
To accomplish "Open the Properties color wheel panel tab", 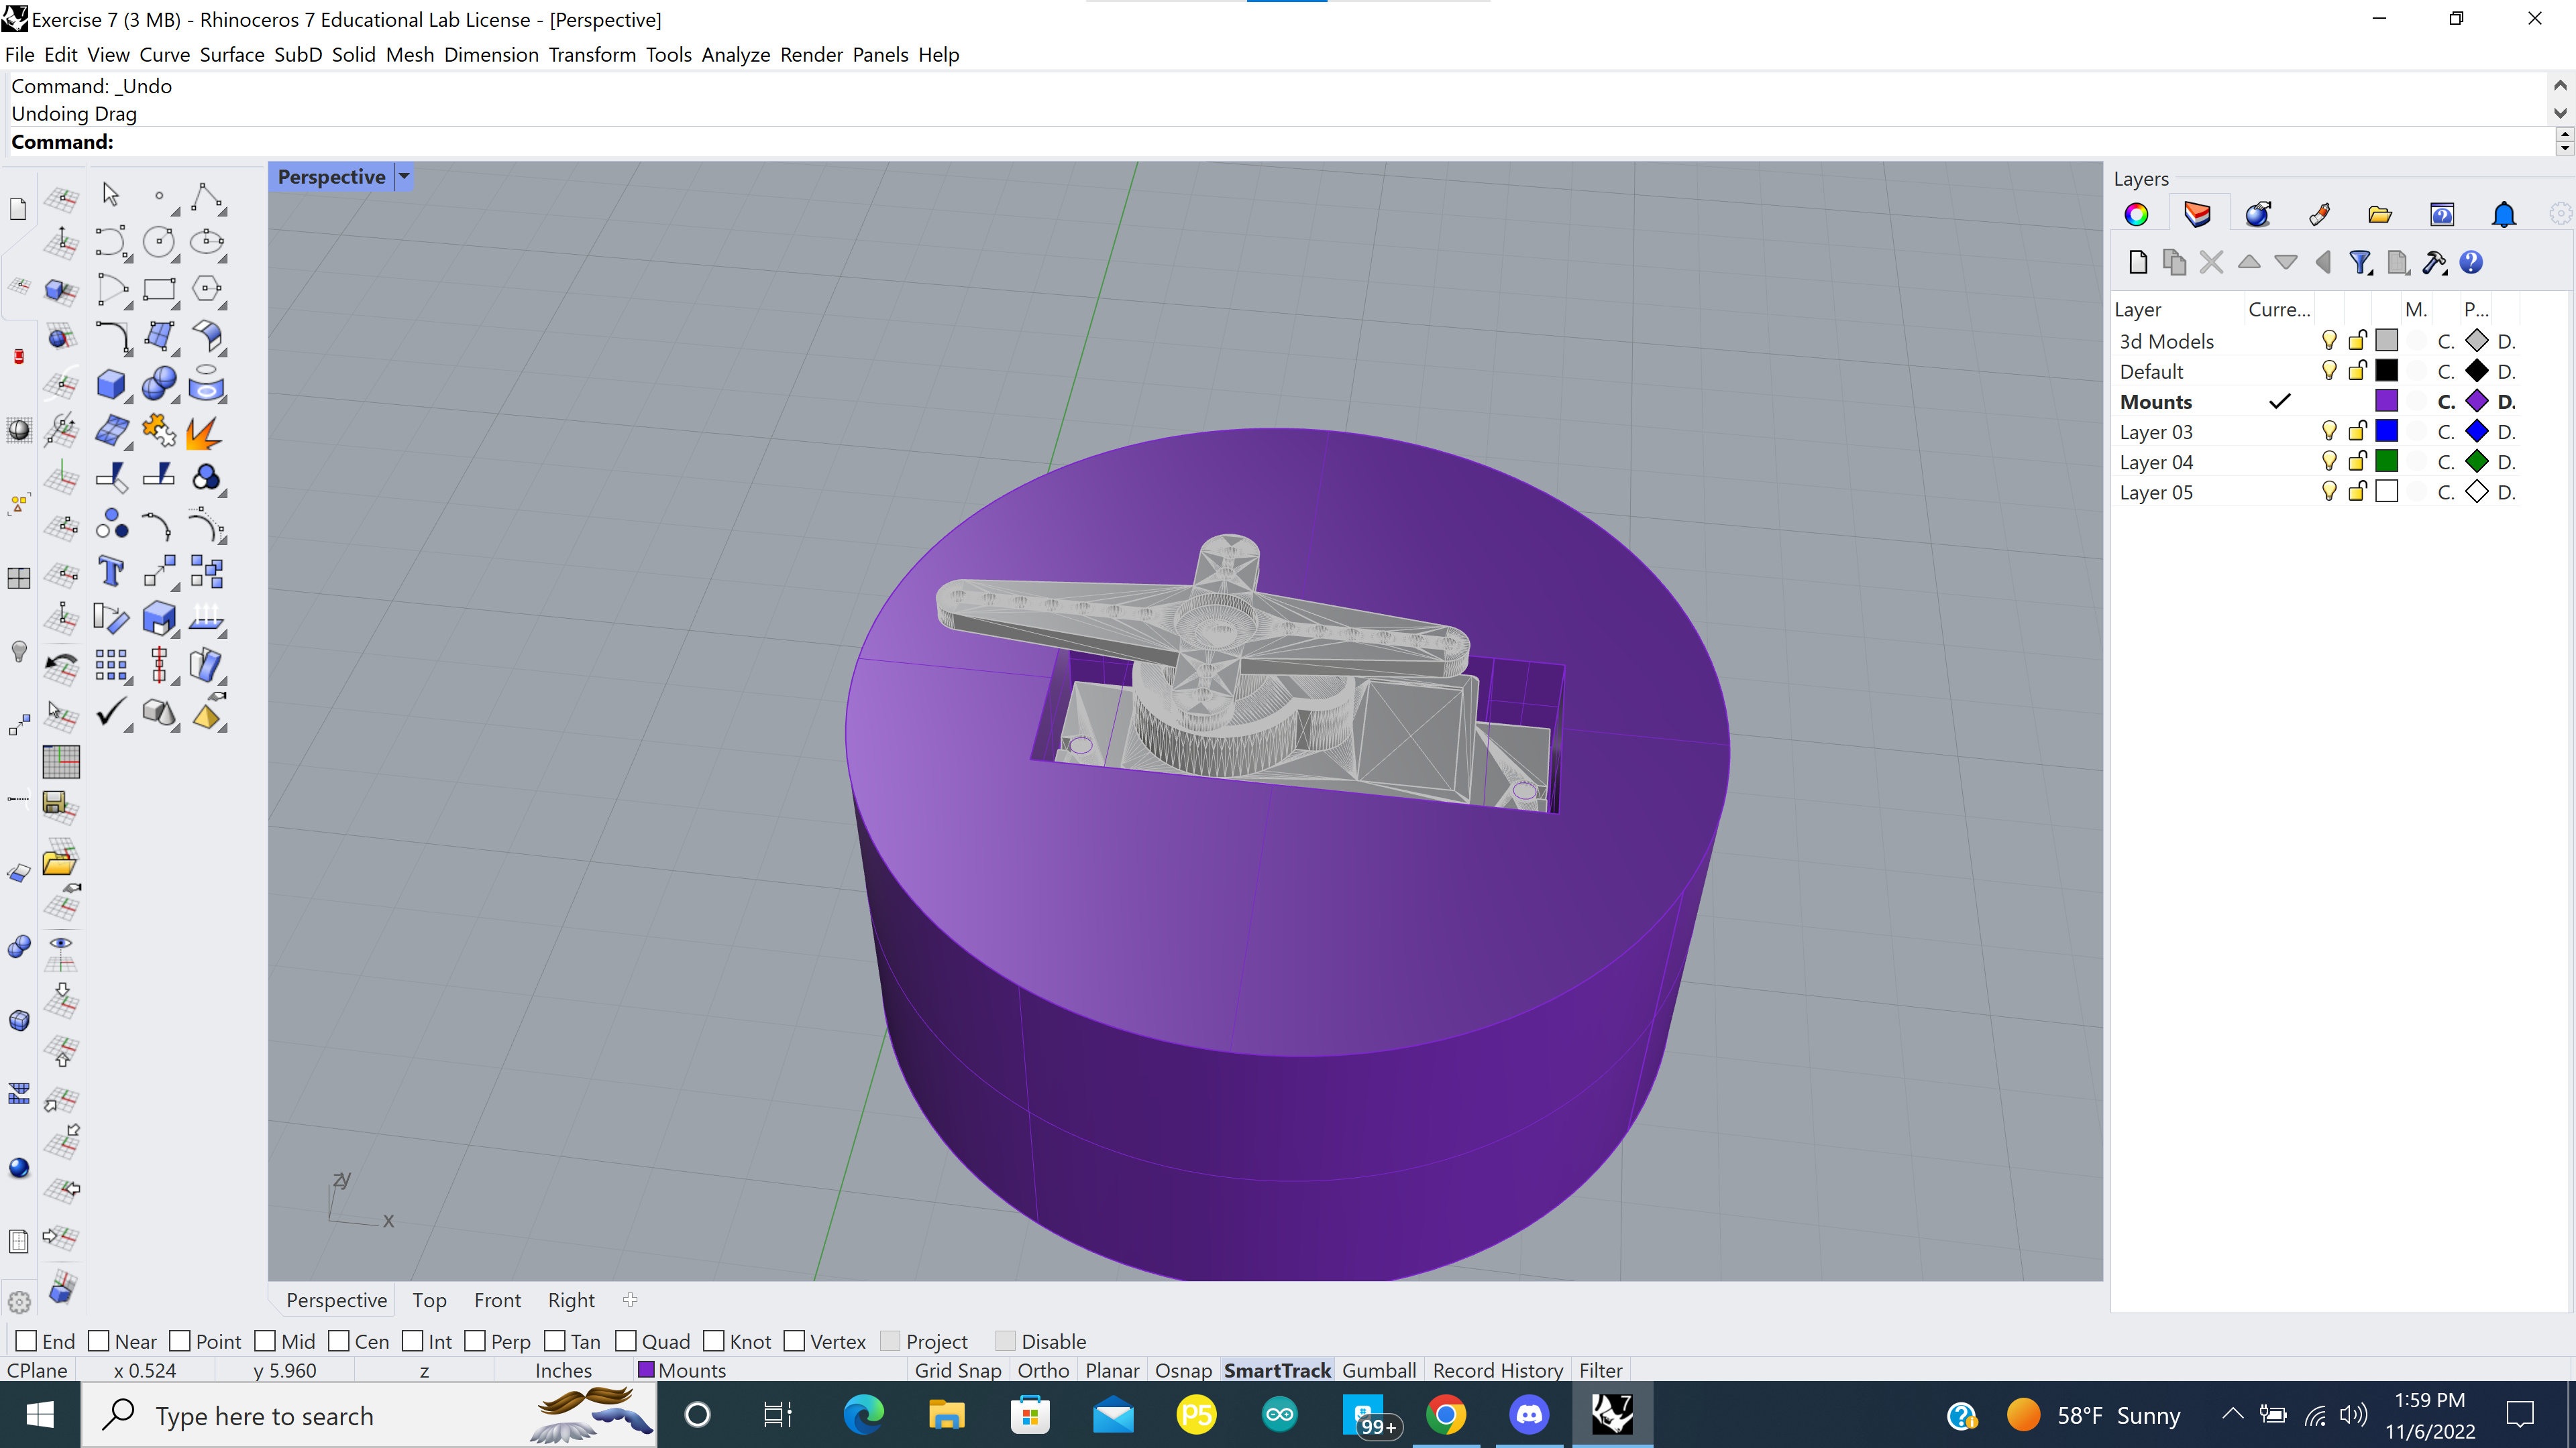I will click(x=2136, y=215).
